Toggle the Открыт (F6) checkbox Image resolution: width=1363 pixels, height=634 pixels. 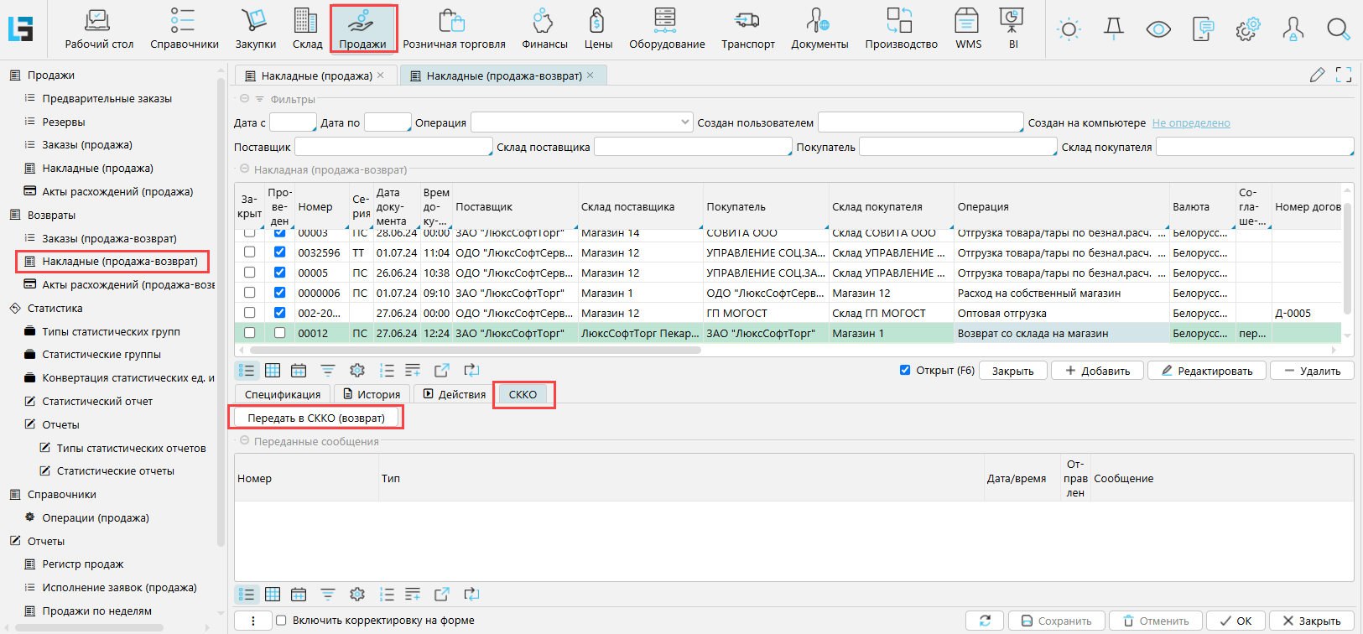905,370
